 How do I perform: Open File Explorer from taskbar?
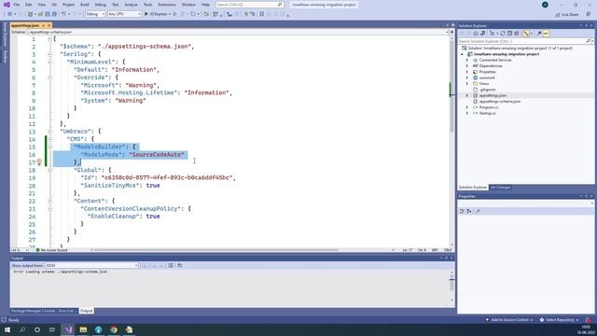coord(83,329)
